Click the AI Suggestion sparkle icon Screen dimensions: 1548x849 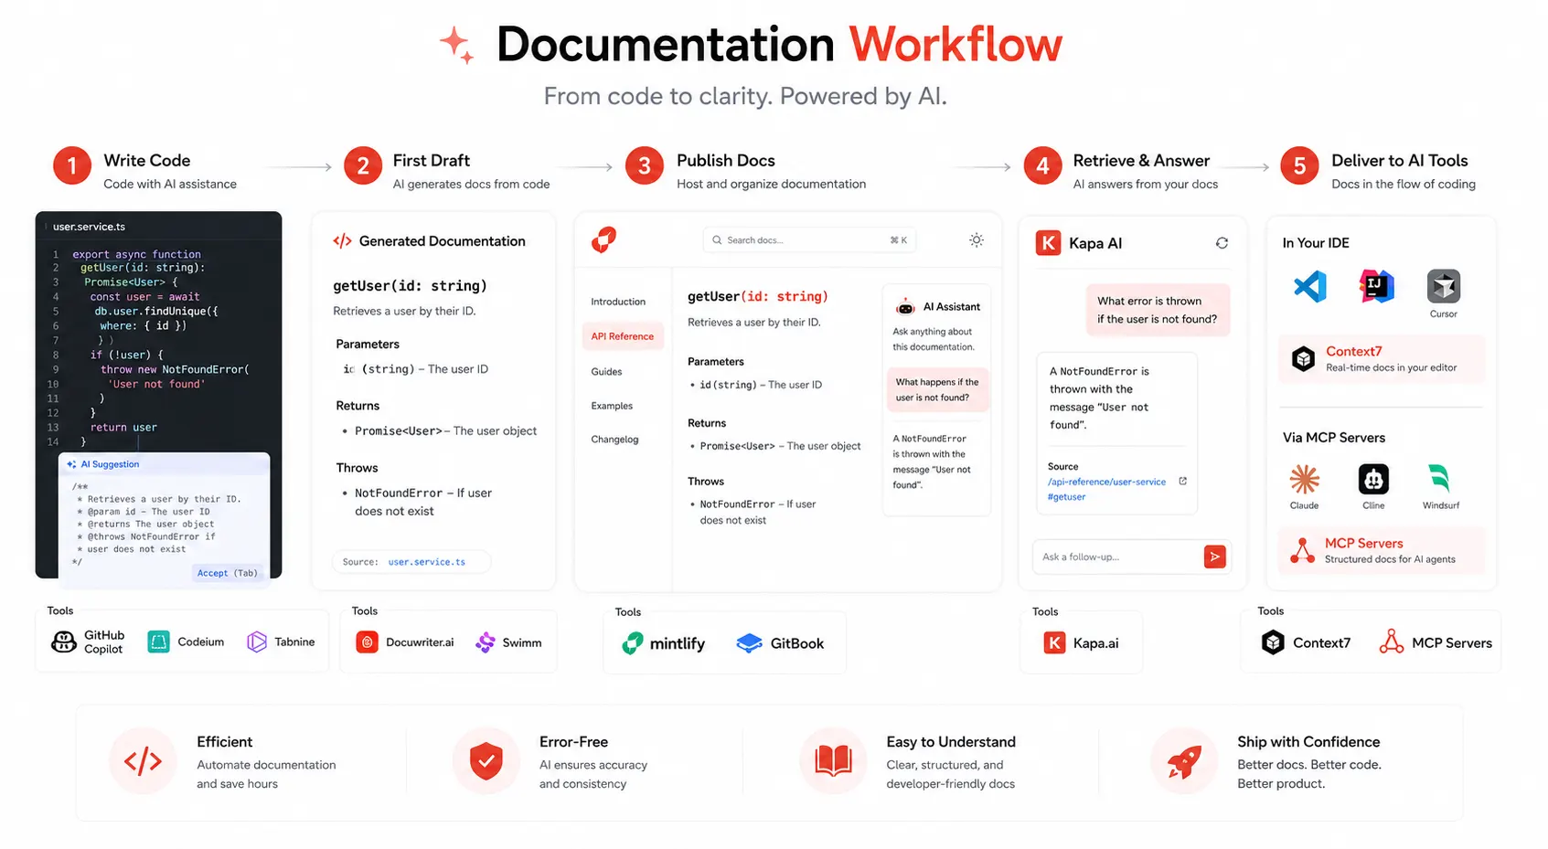point(71,464)
